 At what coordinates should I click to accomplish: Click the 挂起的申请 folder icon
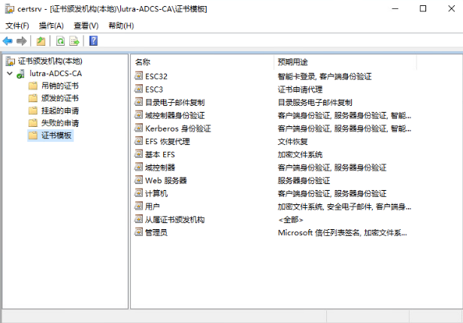pyautogui.click(x=33, y=110)
